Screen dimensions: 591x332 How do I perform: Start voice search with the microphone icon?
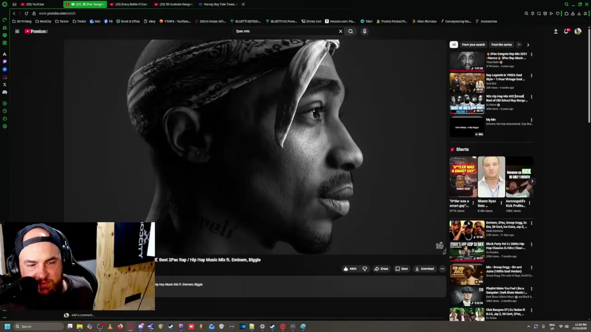[x=364, y=31]
